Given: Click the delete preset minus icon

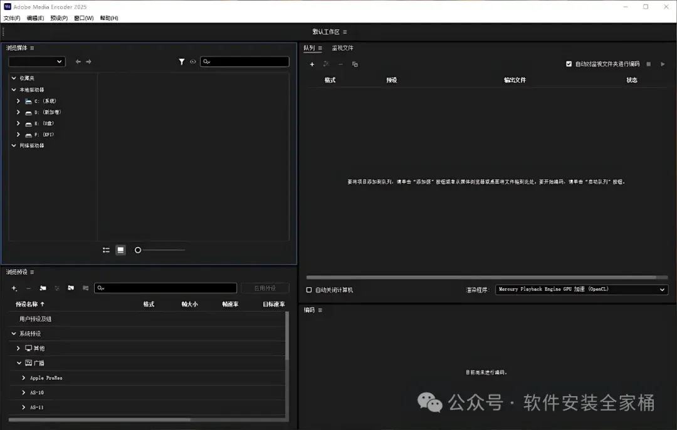Looking at the screenshot, I should point(28,288).
